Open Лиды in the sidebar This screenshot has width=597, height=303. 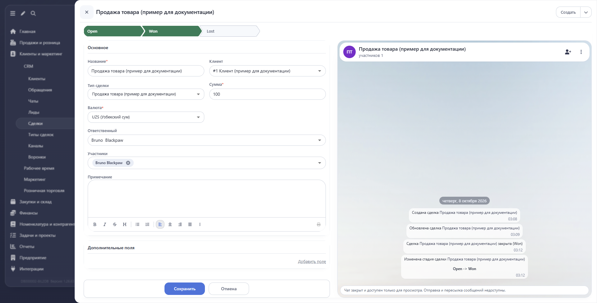(x=34, y=112)
